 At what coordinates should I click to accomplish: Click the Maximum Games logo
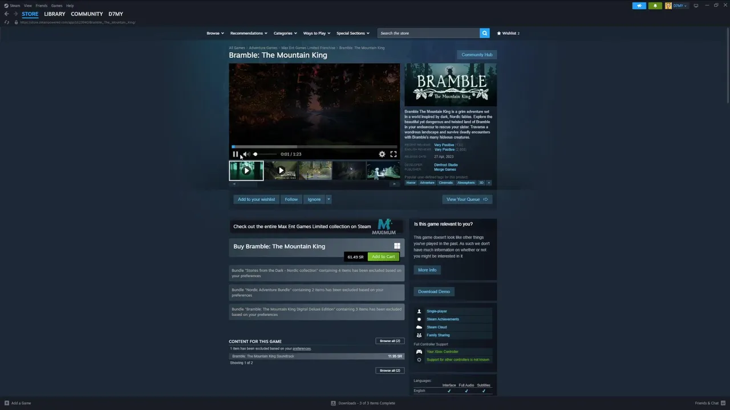click(384, 227)
